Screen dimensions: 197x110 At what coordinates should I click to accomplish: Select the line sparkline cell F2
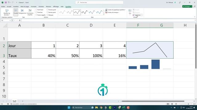point(150,50)
